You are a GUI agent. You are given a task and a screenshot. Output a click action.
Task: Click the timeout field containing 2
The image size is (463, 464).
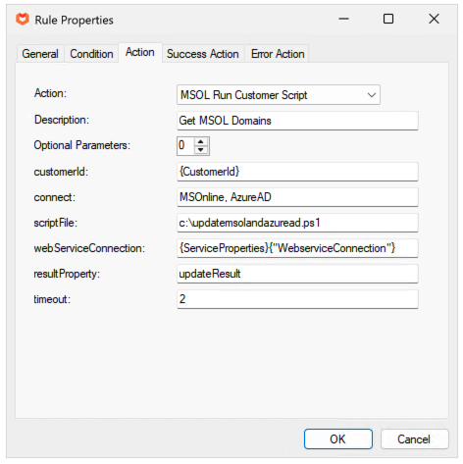pyautogui.click(x=297, y=299)
